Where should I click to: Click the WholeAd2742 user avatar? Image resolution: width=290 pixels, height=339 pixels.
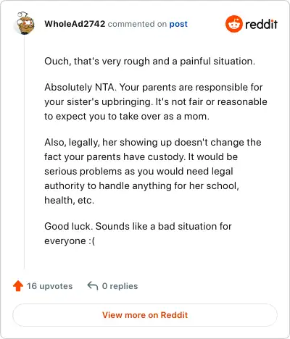[x=25, y=23]
